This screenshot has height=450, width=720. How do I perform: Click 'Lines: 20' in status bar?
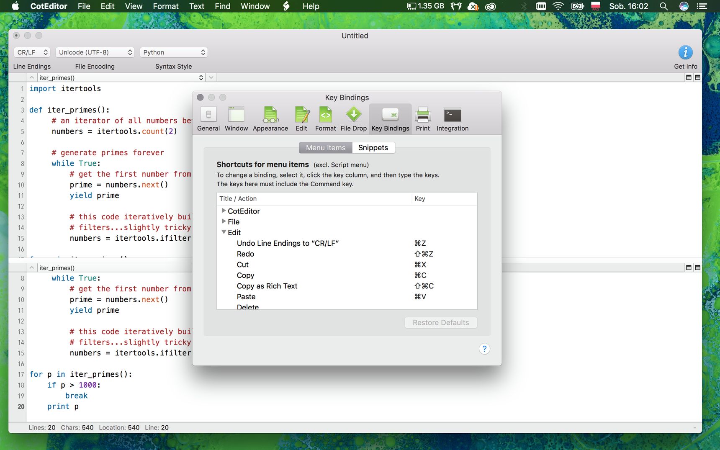pos(42,427)
